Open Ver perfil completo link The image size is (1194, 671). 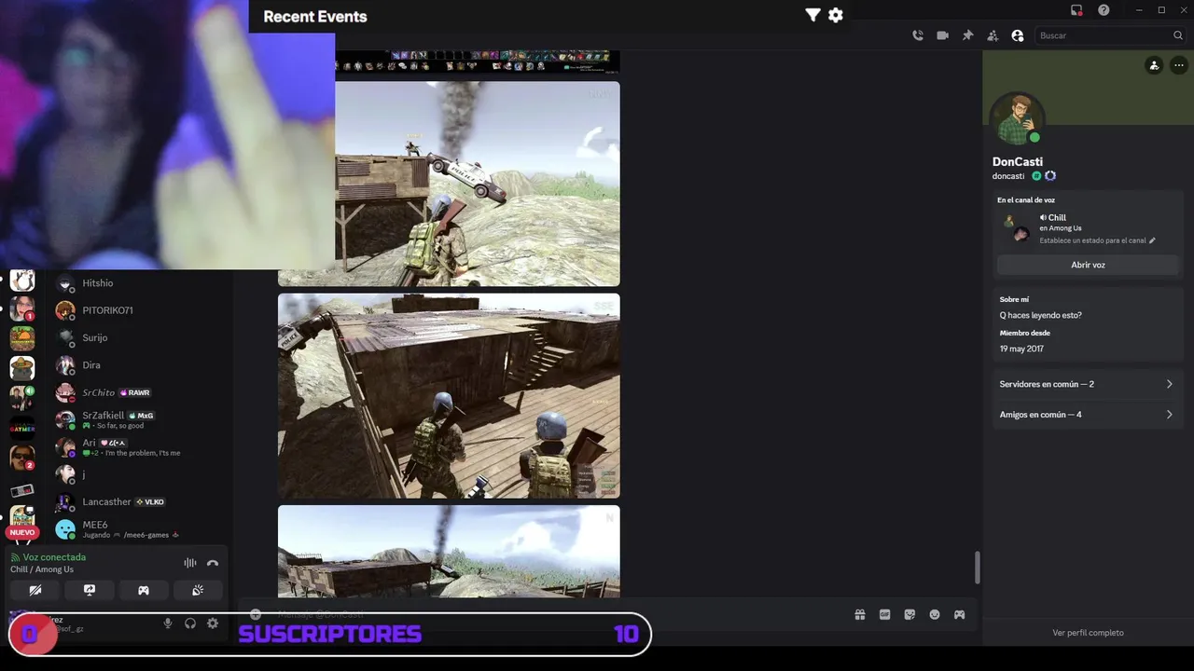1088,633
